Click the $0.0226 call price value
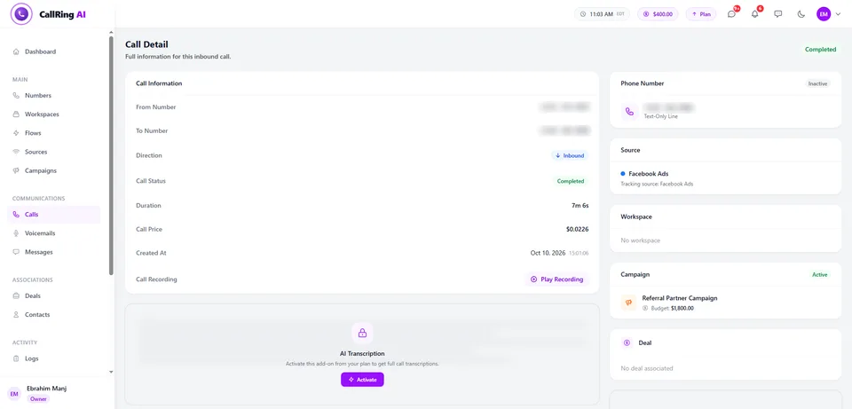 (577, 230)
